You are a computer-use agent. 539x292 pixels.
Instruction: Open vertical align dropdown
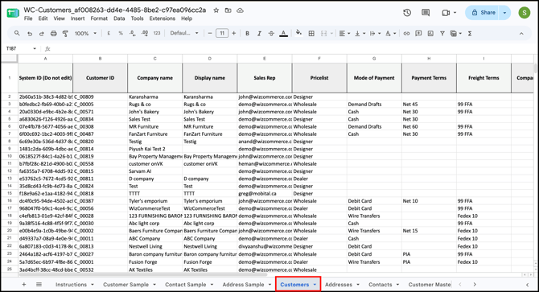click(x=360, y=33)
